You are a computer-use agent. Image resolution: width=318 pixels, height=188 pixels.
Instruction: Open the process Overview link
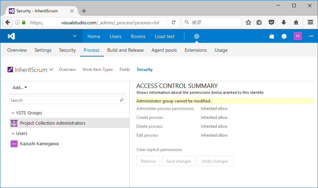pos(67,70)
